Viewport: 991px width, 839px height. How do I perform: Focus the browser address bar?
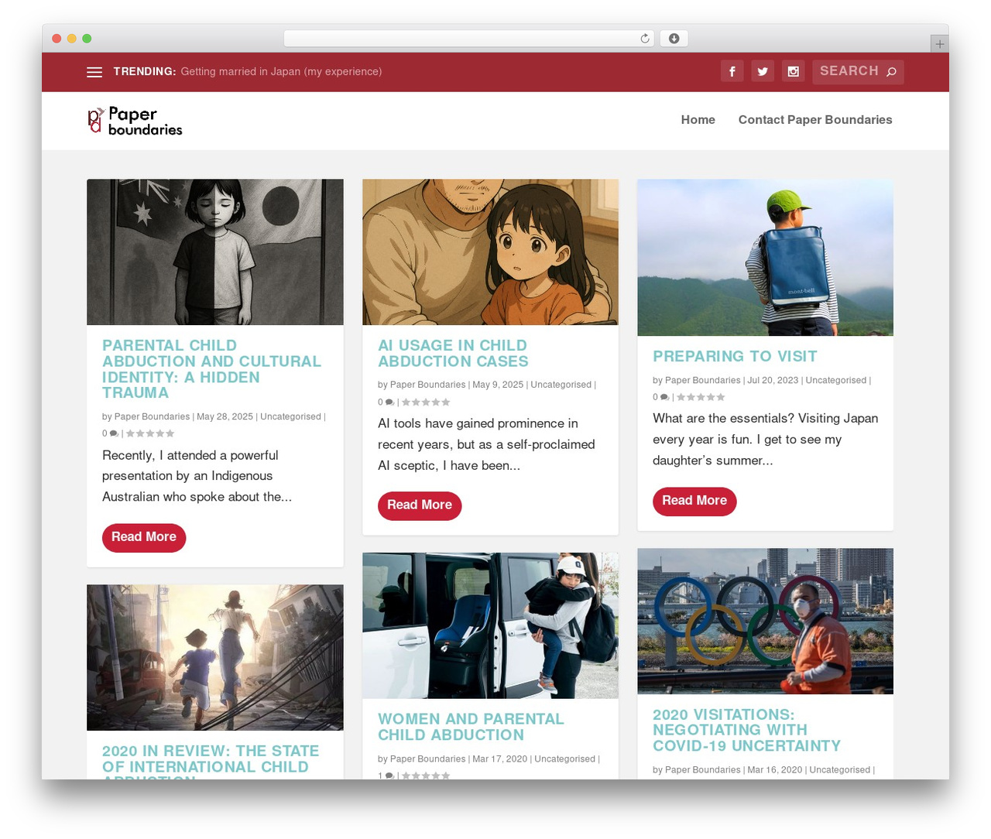click(469, 39)
